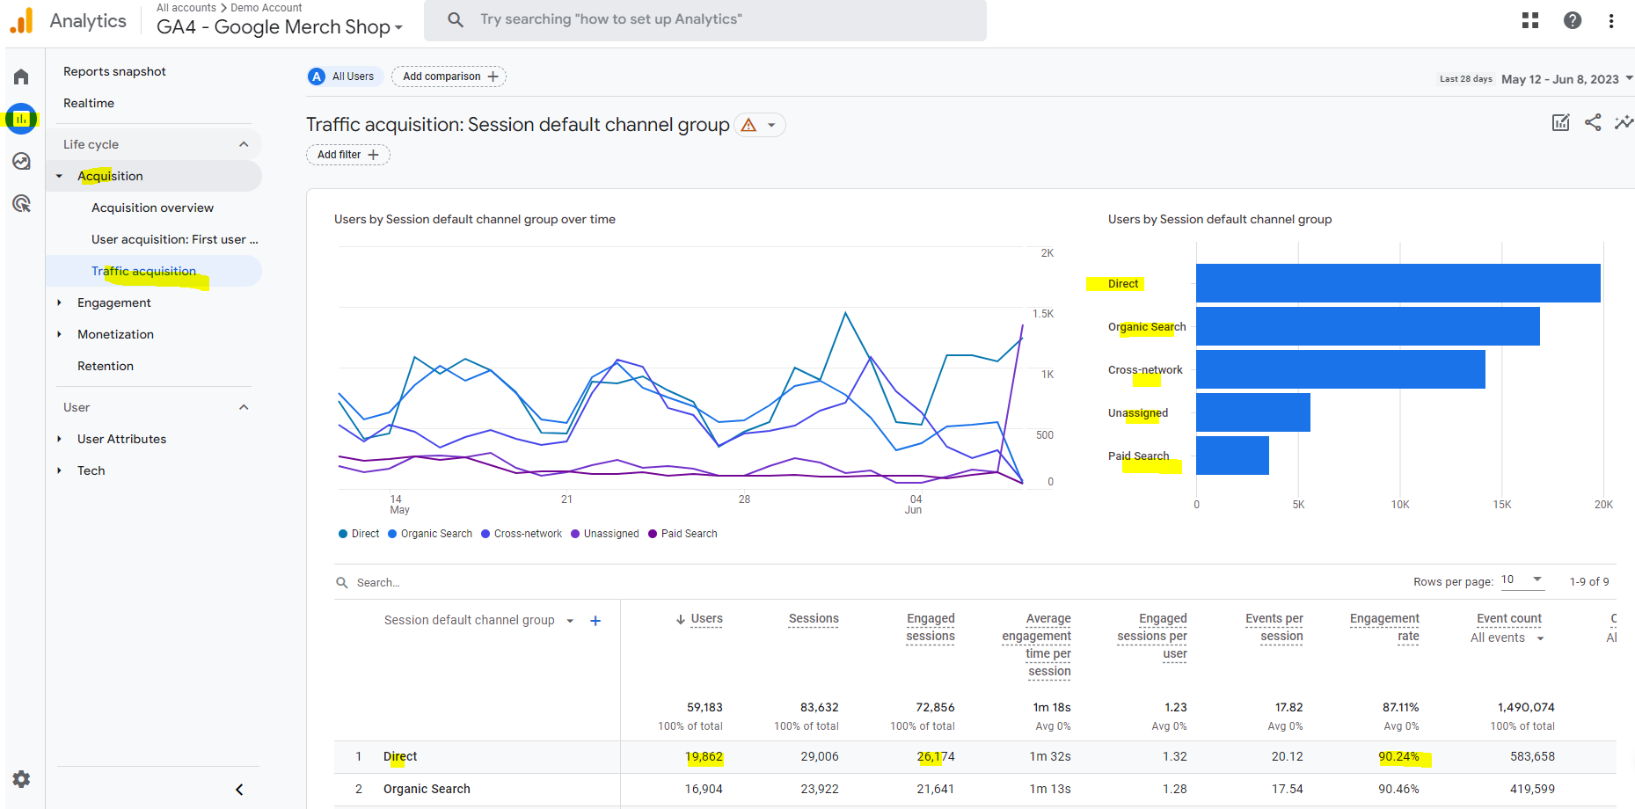Click the Share this report icon
The width and height of the screenshot is (1635, 809).
point(1593,122)
